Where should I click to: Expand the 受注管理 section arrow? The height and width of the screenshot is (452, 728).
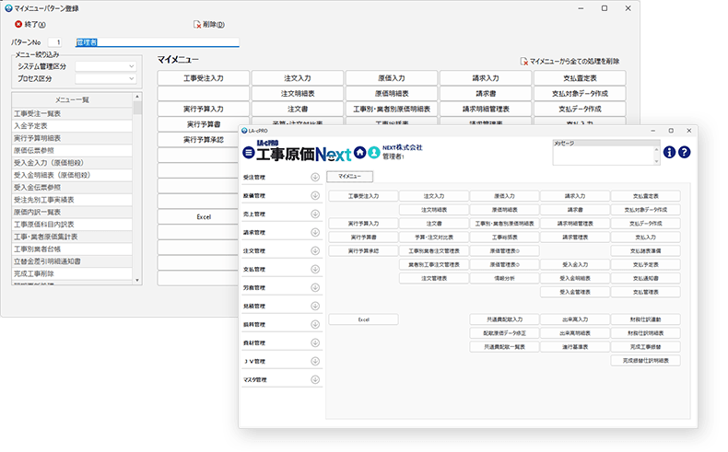tap(315, 177)
